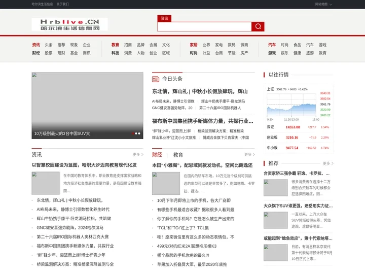Open 股票 navigation item
This screenshot has height=274, width=365.
(49, 53)
